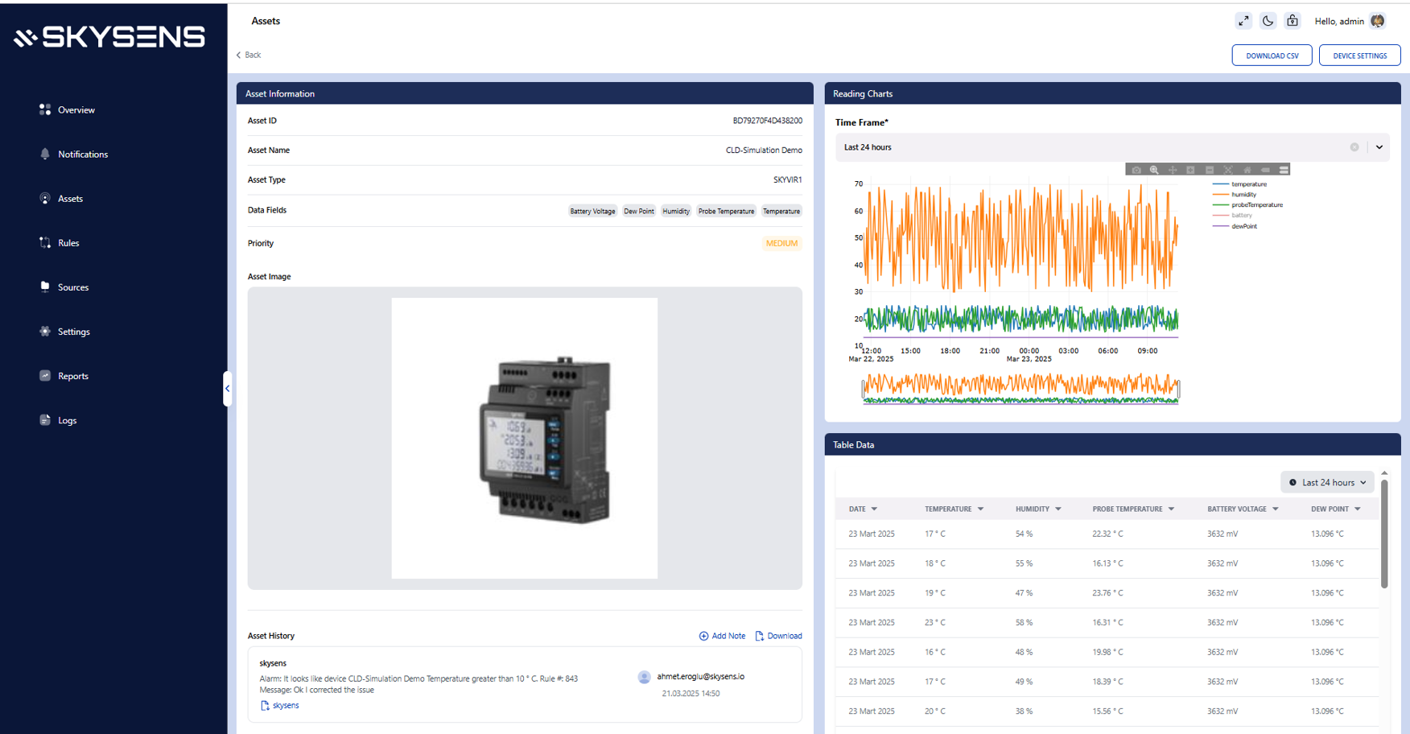Collapse the sidebar with the arrow handle

pyautogui.click(x=227, y=389)
